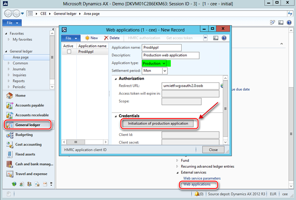Open General ledger module

click(x=28, y=125)
